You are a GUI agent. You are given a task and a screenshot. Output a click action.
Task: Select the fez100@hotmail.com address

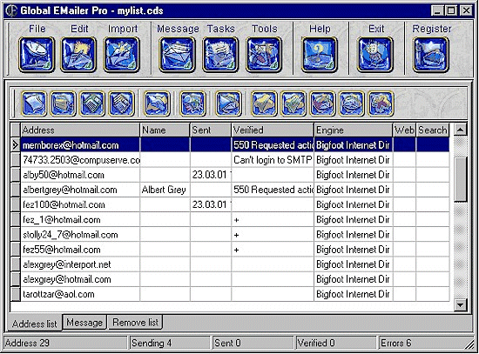[x=80, y=204]
